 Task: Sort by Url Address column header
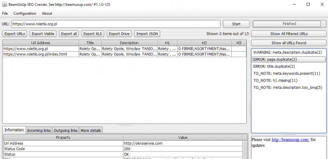[x=41, y=43]
